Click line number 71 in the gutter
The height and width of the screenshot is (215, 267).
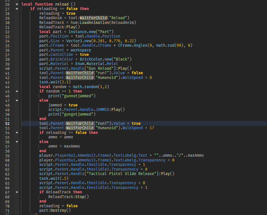[x=7, y=211]
